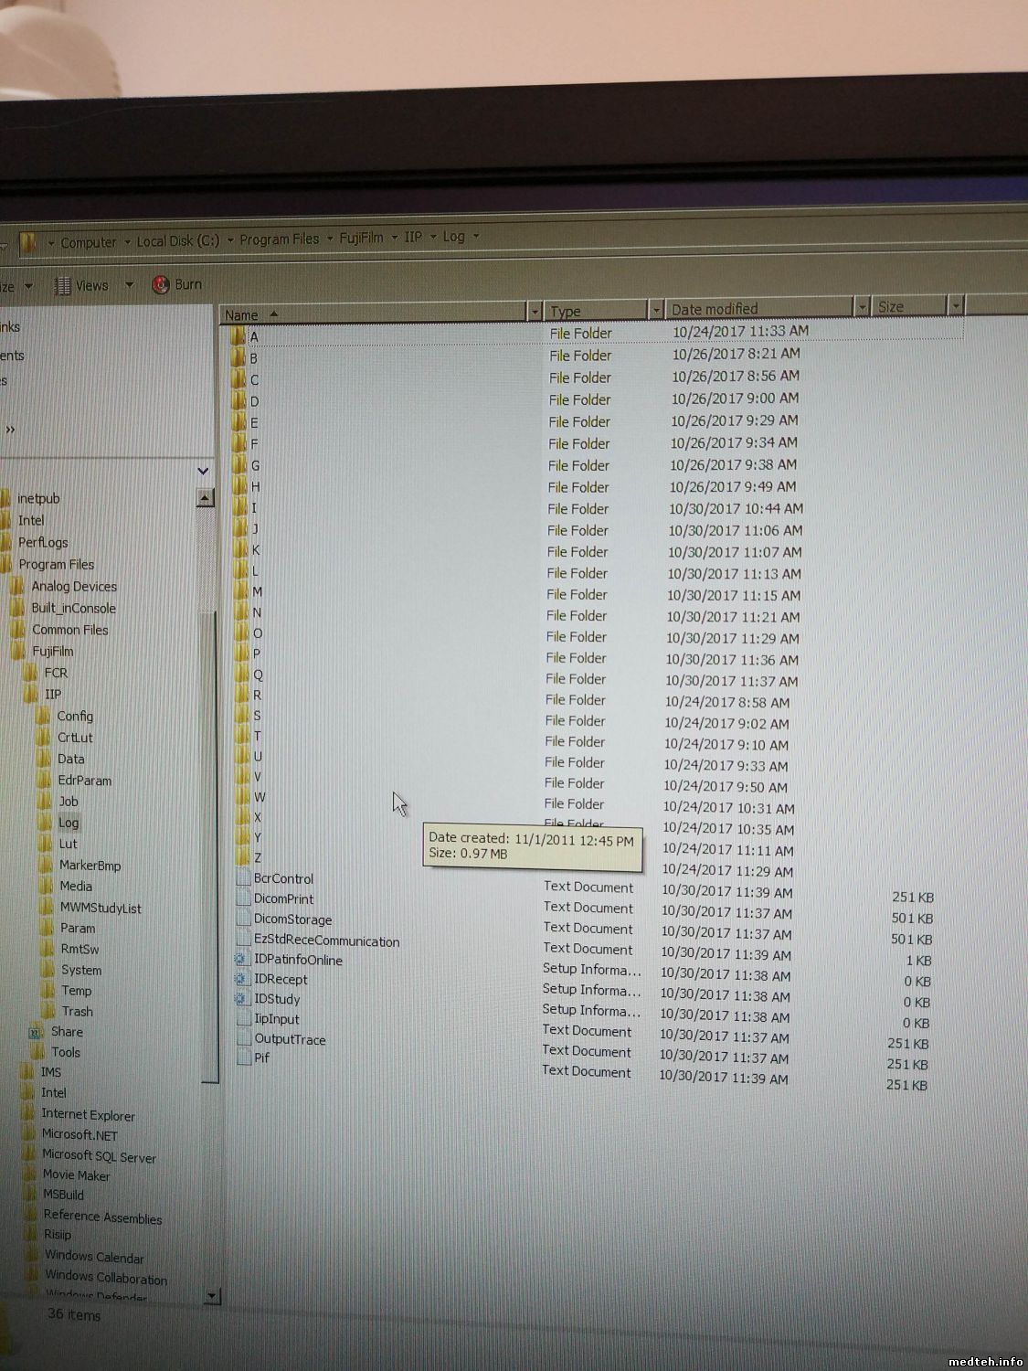
Task: Select the IDStudy setup information file
Action: pyautogui.click(x=276, y=999)
